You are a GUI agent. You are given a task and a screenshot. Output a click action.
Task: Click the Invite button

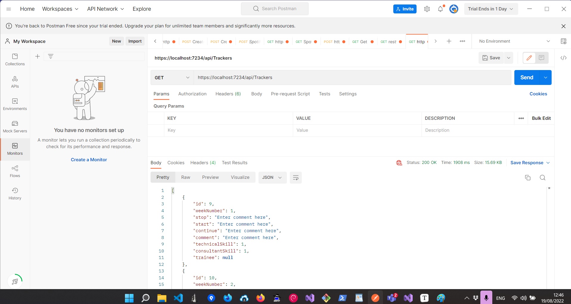(x=405, y=9)
